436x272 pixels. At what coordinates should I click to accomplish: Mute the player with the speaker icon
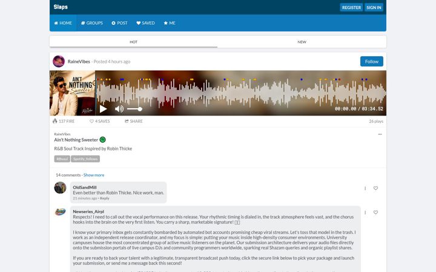click(119, 109)
